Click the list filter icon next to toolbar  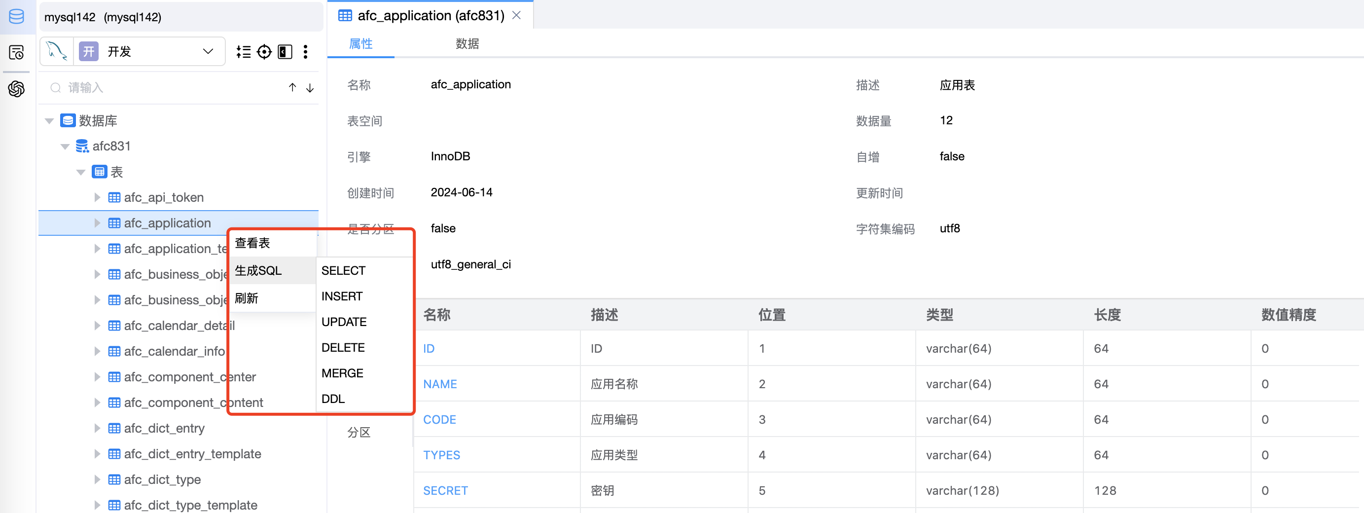[244, 51]
